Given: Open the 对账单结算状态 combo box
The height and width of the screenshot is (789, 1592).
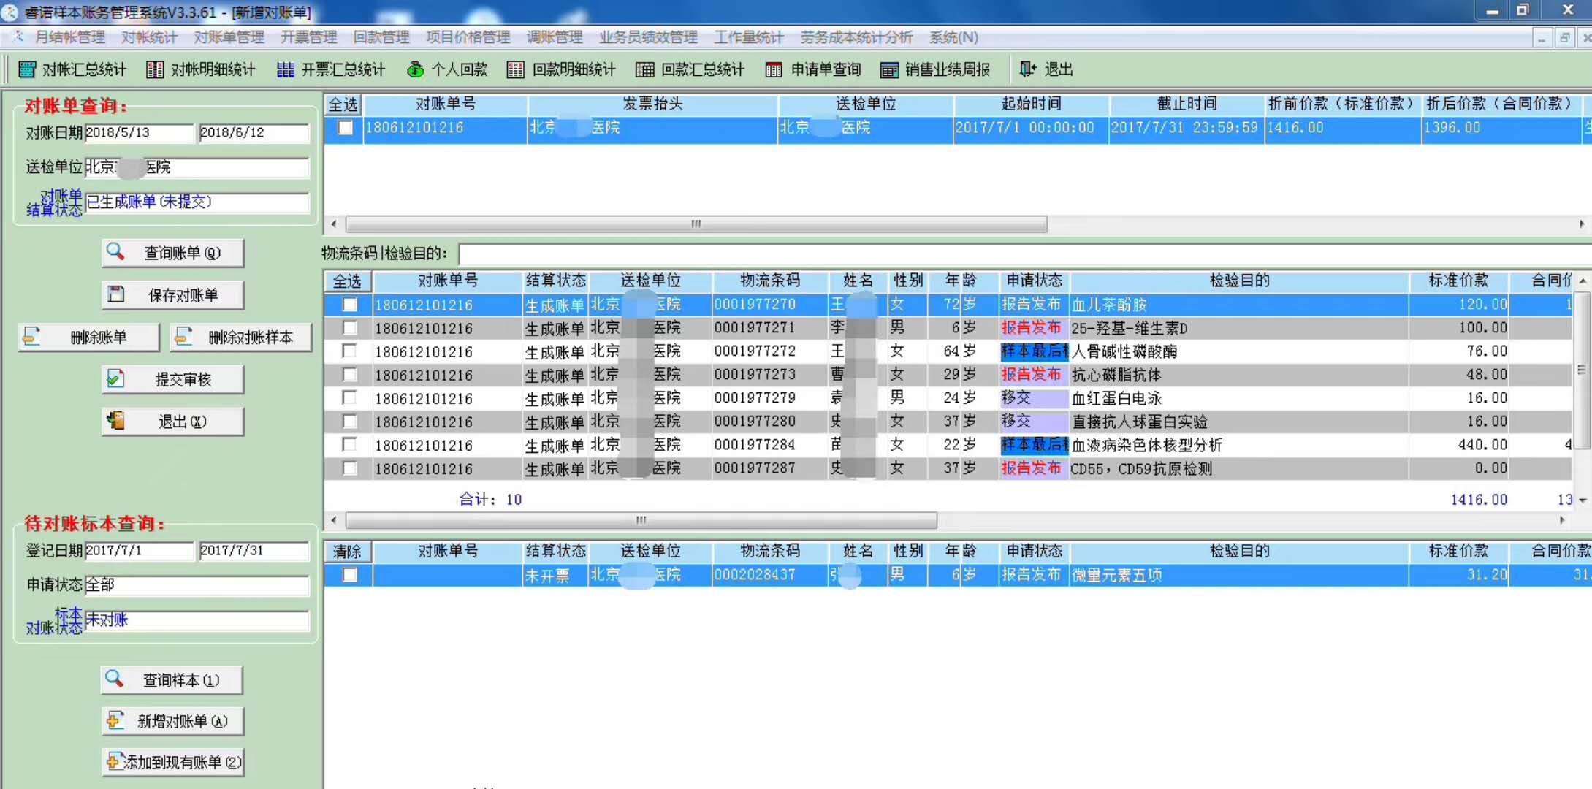Looking at the screenshot, I should coord(197,202).
